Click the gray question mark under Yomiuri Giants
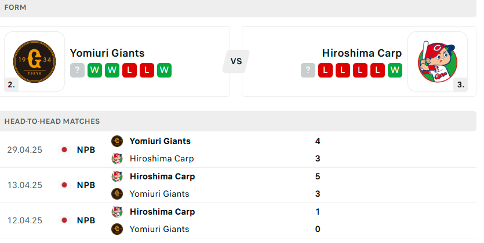 pyautogui.click(x=77, y=70)
